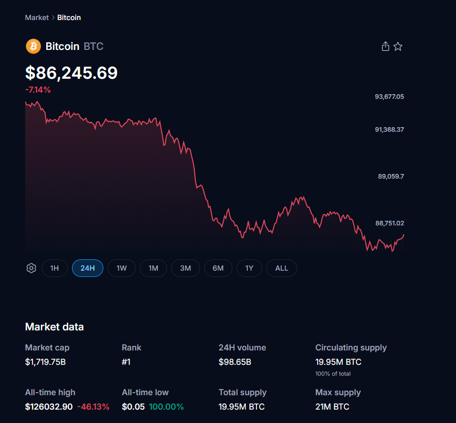Show the 3M price chart

coord(185,268)
